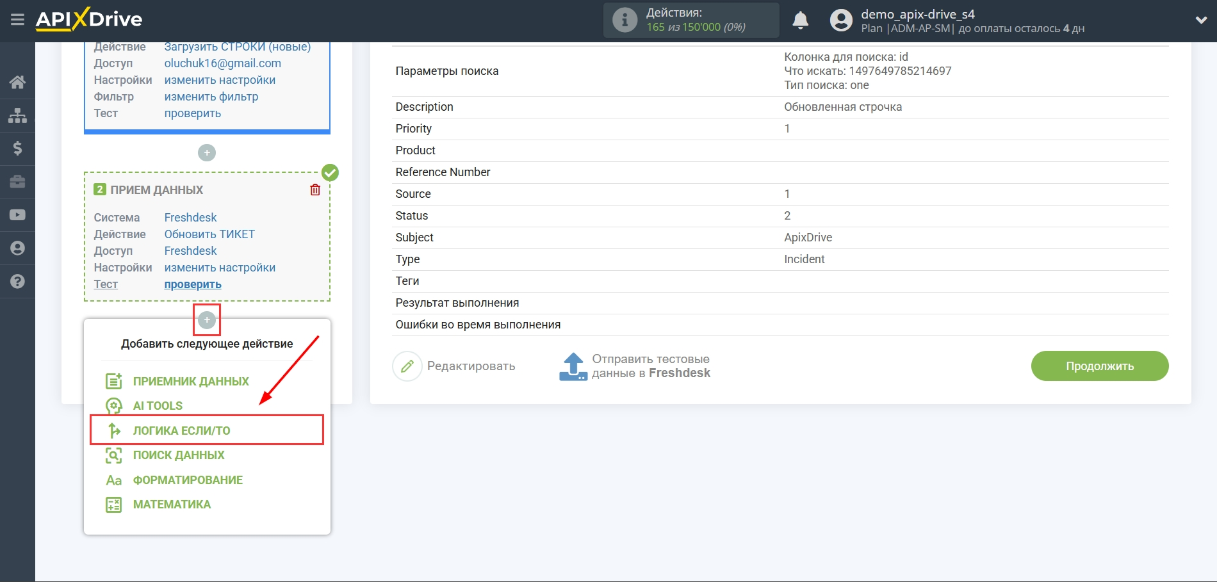Click the Incident type value
Screen dimensions: 1217x582
point(805,259)
